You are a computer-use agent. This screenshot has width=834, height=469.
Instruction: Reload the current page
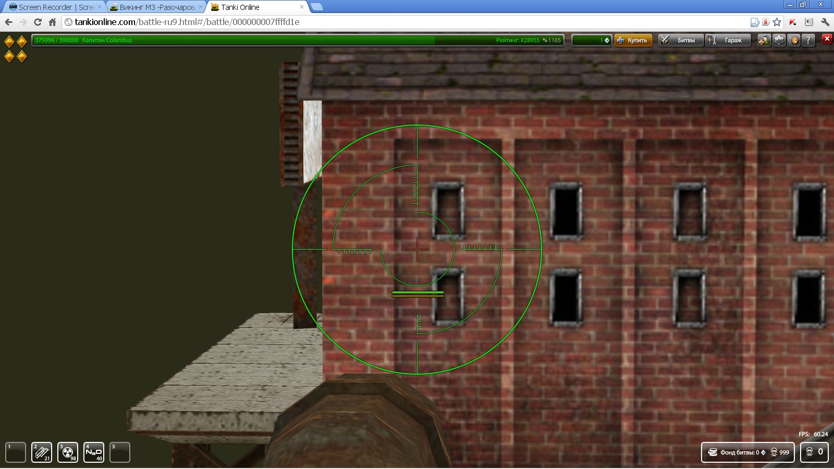[x=38, y=22]
